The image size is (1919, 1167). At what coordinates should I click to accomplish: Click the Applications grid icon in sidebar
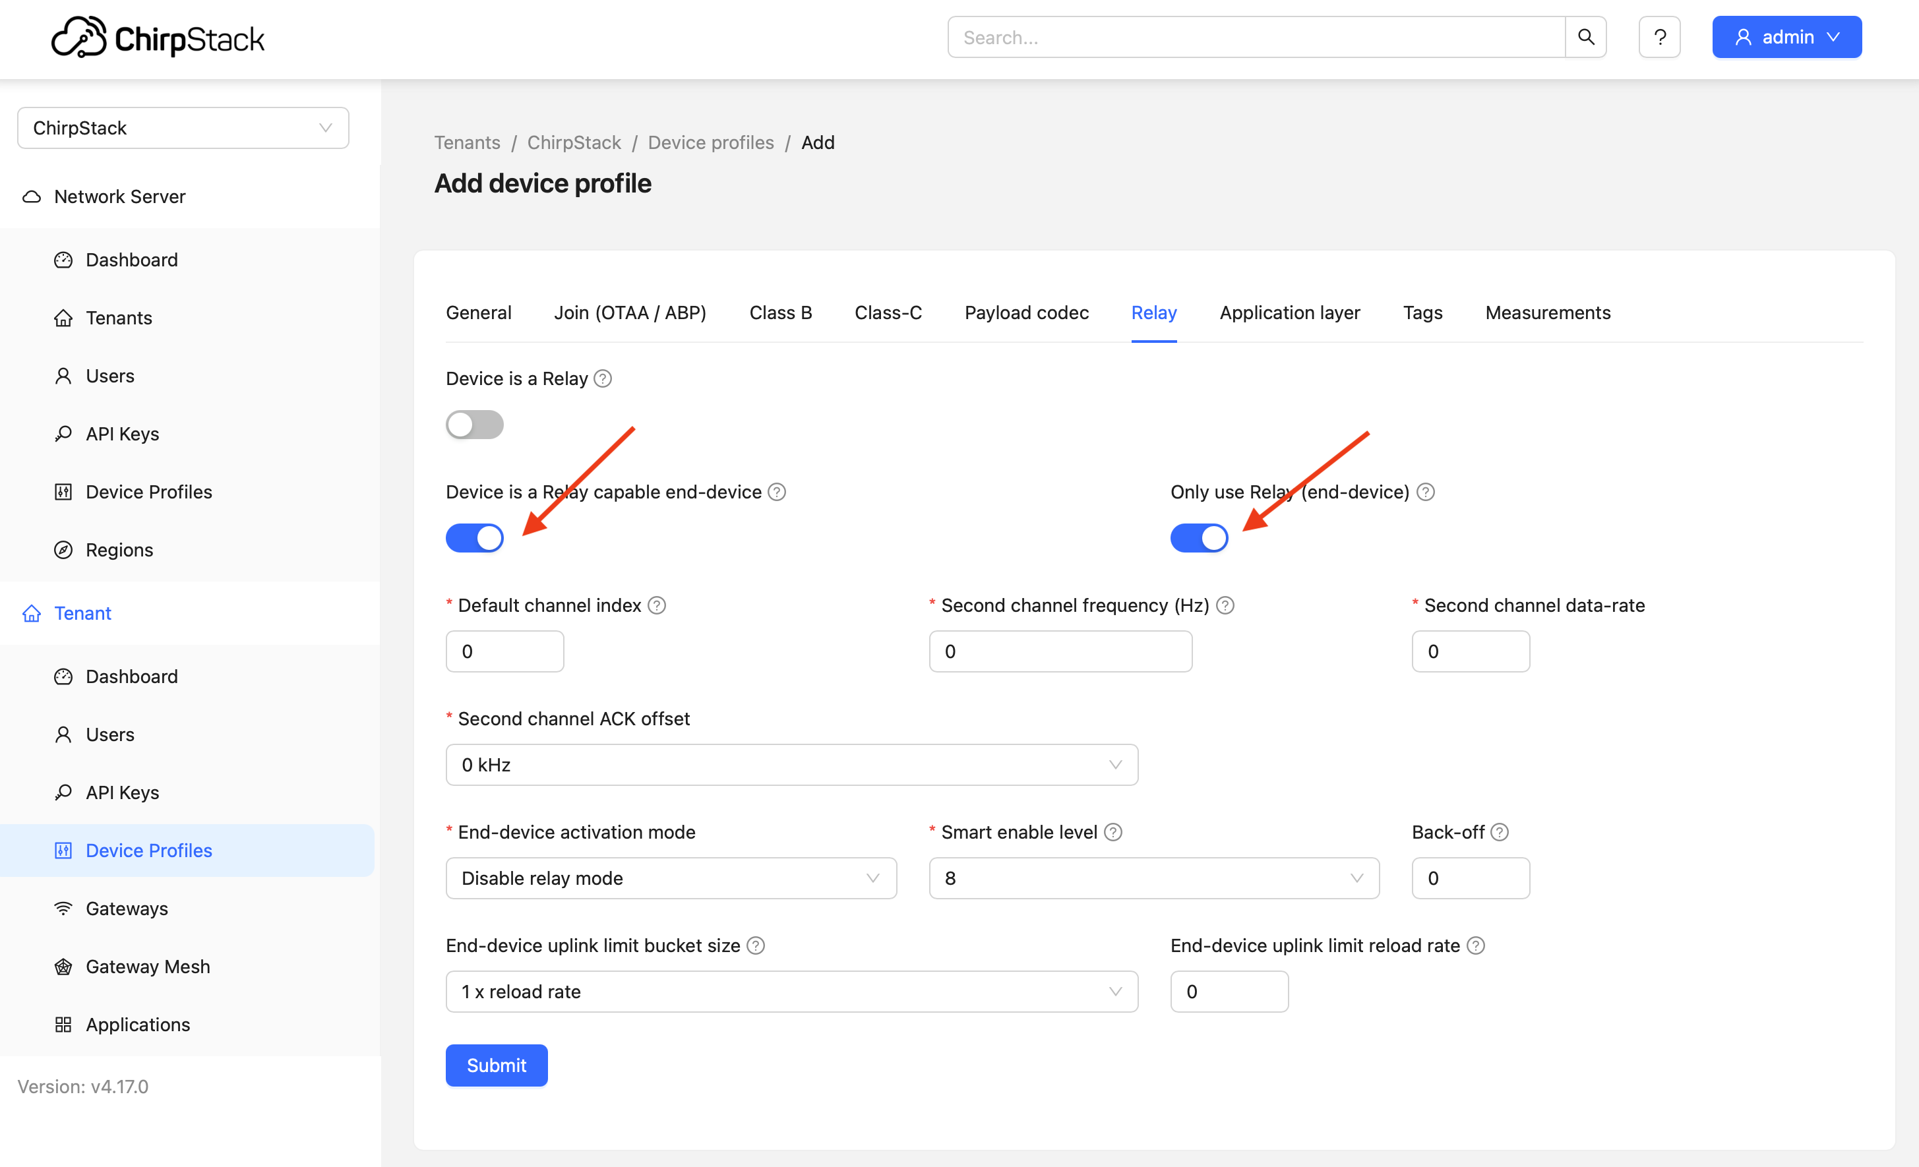pos(63,1025)
